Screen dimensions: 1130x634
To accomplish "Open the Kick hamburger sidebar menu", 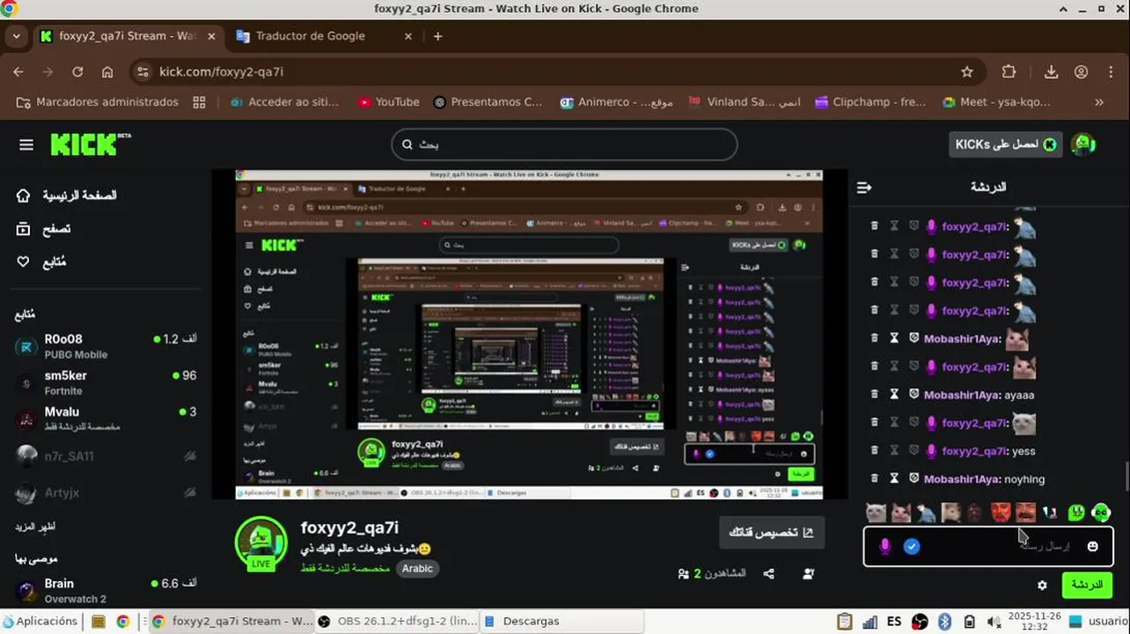I will [26, 144].
